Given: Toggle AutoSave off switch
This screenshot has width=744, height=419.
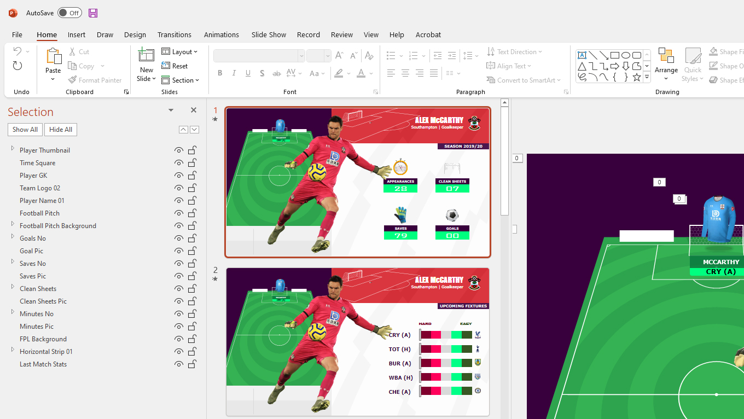Looking at the screenshot, I should coord(69,13).
